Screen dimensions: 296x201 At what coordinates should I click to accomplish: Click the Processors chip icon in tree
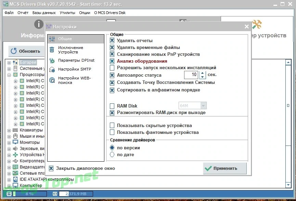(15, 75)
